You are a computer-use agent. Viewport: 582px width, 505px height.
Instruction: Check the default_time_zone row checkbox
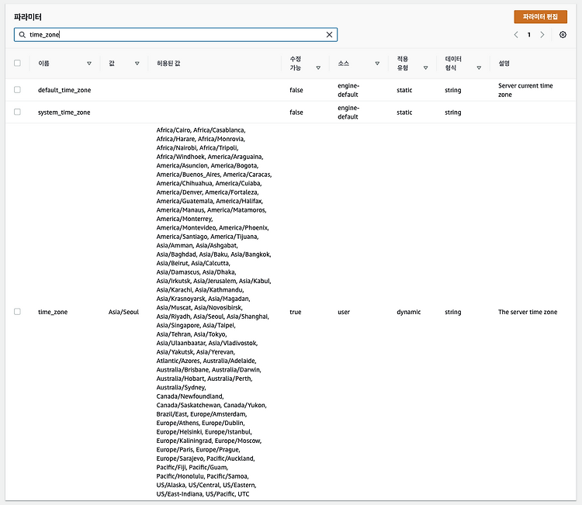(x=17, y=89)
